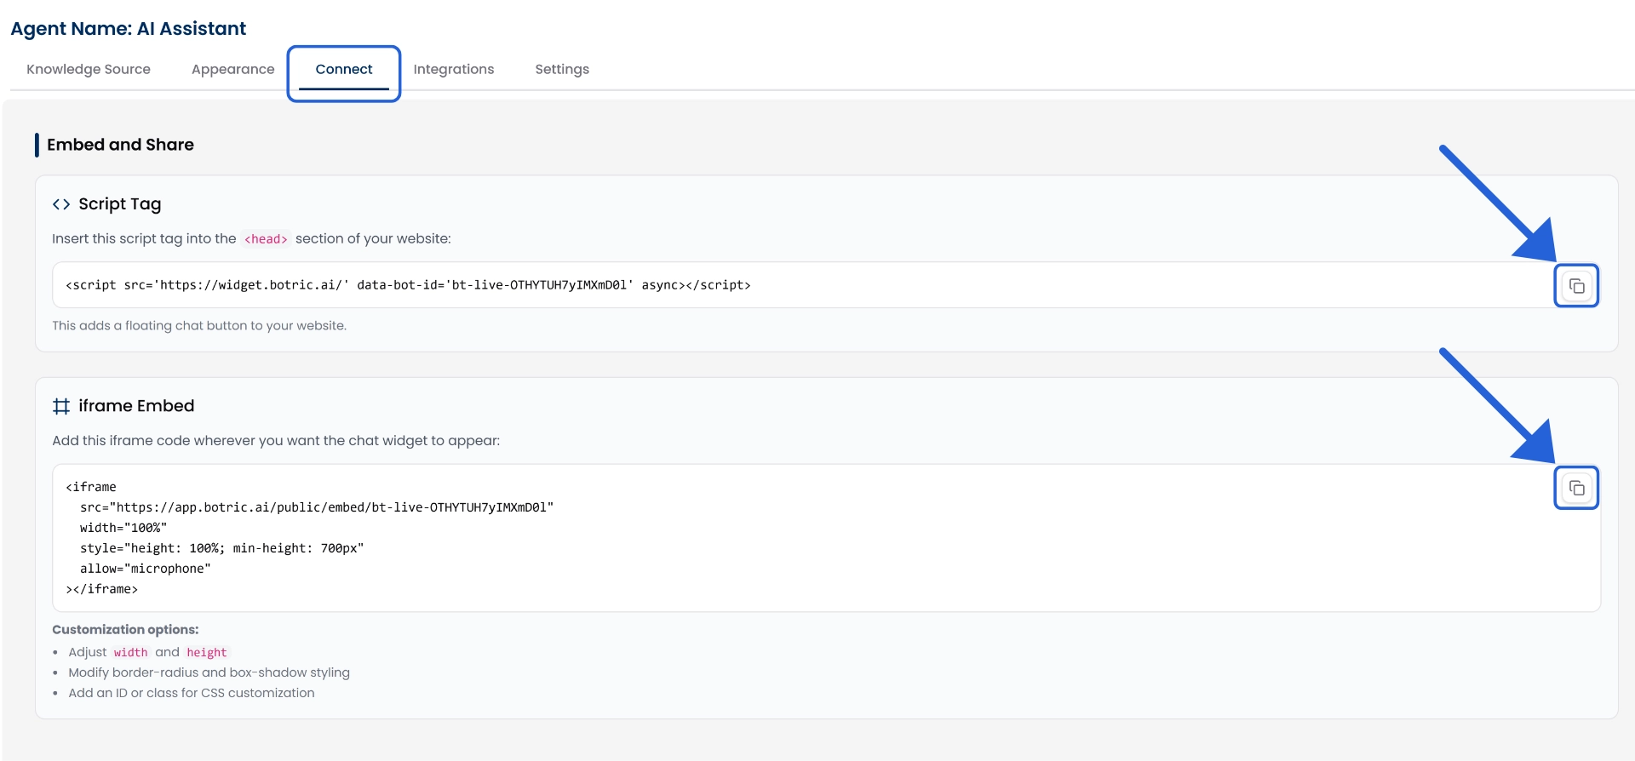Select the Connect tab
The width and height of the screenshot is (1635, 761).
[x=344, y=69]
